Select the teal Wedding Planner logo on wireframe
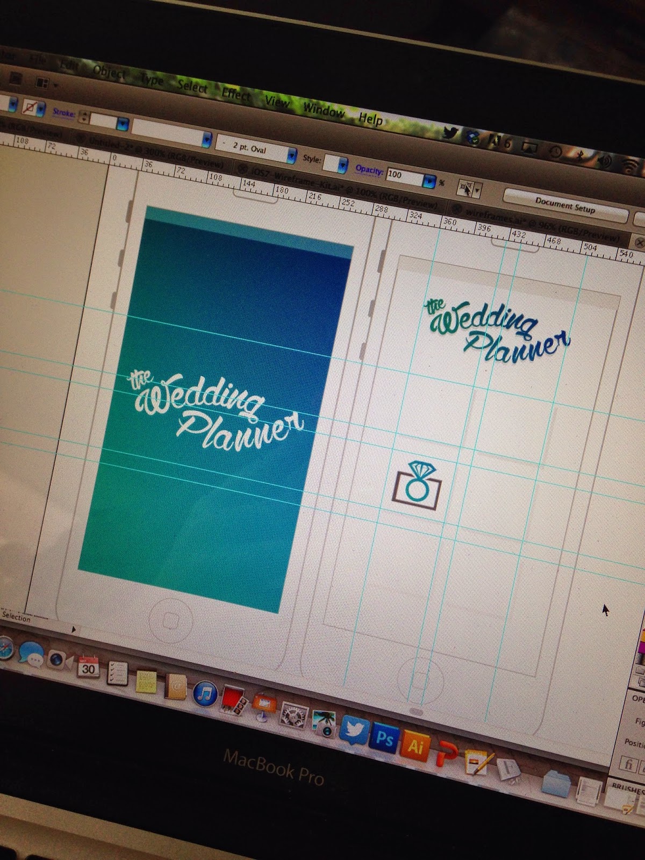This screenshot has width=645, height=860. [497, 331]
